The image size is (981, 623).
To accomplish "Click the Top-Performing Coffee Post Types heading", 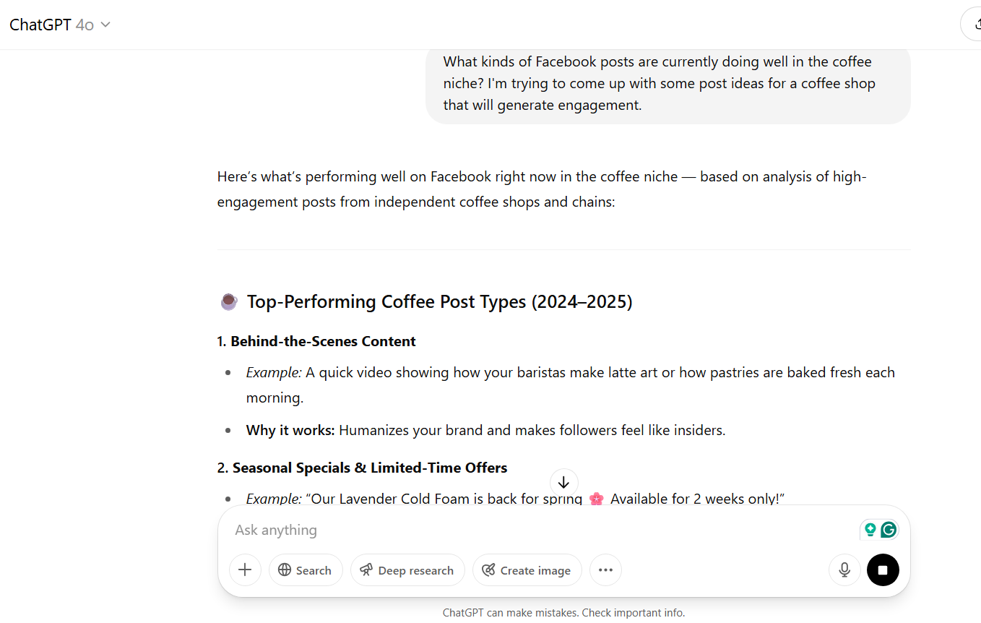I will pos(439,301).
